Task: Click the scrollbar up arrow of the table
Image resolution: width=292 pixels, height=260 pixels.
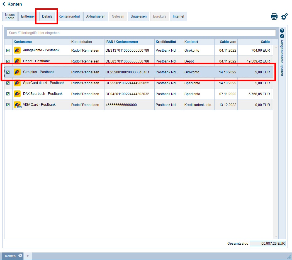Action: [x=276, y=47]
